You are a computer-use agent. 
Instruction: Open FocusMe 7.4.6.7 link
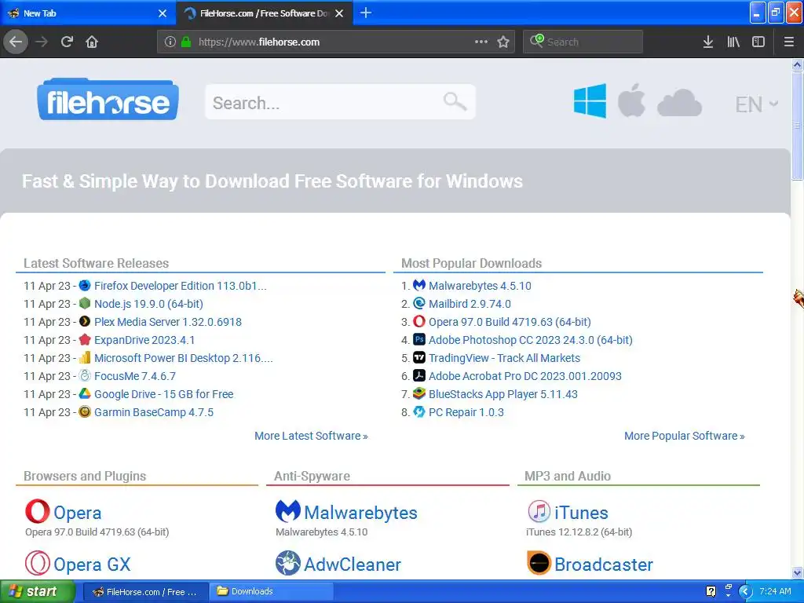(135, 376)
